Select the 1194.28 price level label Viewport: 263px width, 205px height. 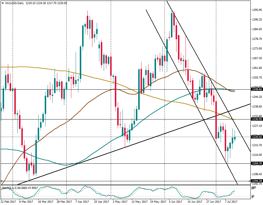[x=256, y=181]
